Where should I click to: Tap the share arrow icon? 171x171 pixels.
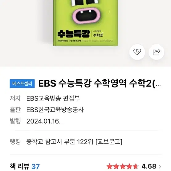tap(157, 52)
